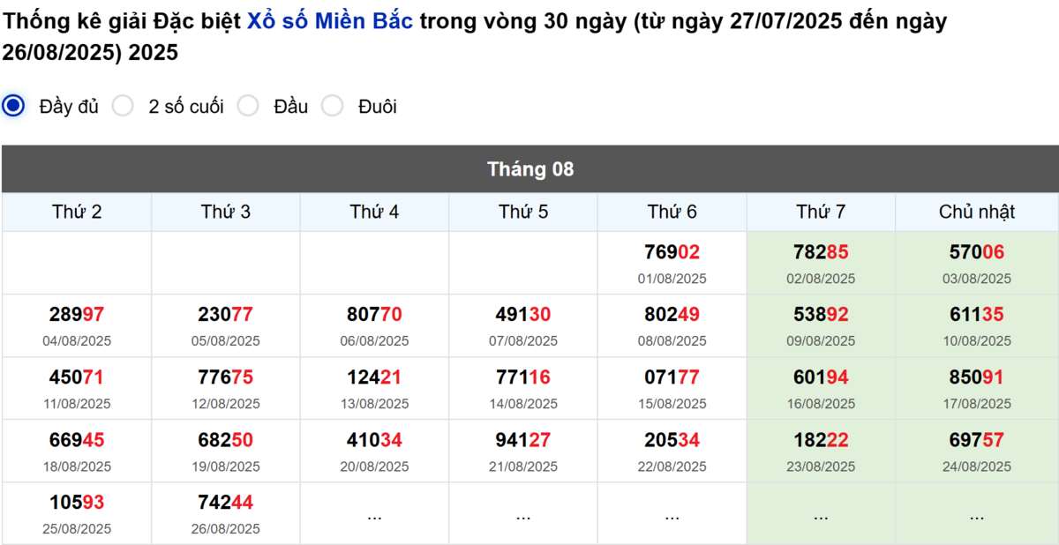Click result 77116 dated 14/08/2025
The image size is (1059, 545).
[x=523, y=377]
